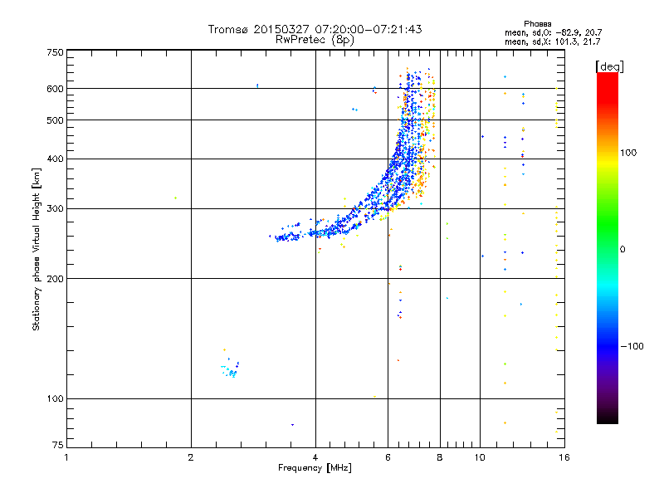Viewport: 664px width, 498px height.
Task: Select the mean, sd,O: -82.9, 20.7 line
Action: 553,32
